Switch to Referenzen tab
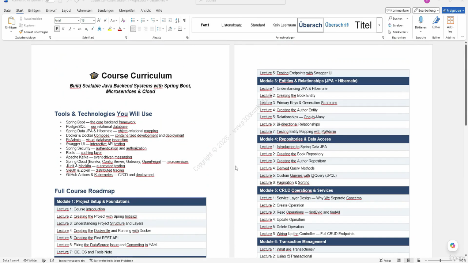The image size is (468, 263). click(84, 11)
